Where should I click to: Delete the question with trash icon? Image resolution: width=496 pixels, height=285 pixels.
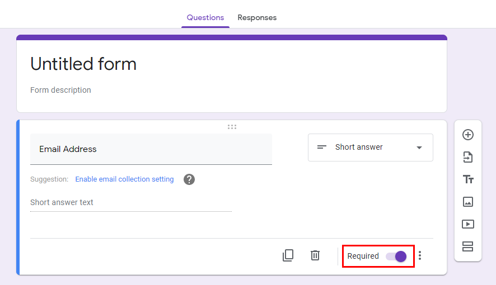pos(315,255)
